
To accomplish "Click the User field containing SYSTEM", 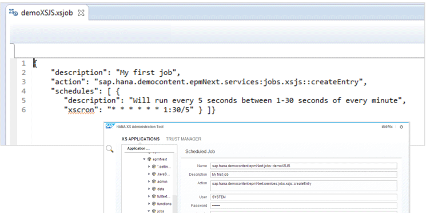I will pos(304,197).
